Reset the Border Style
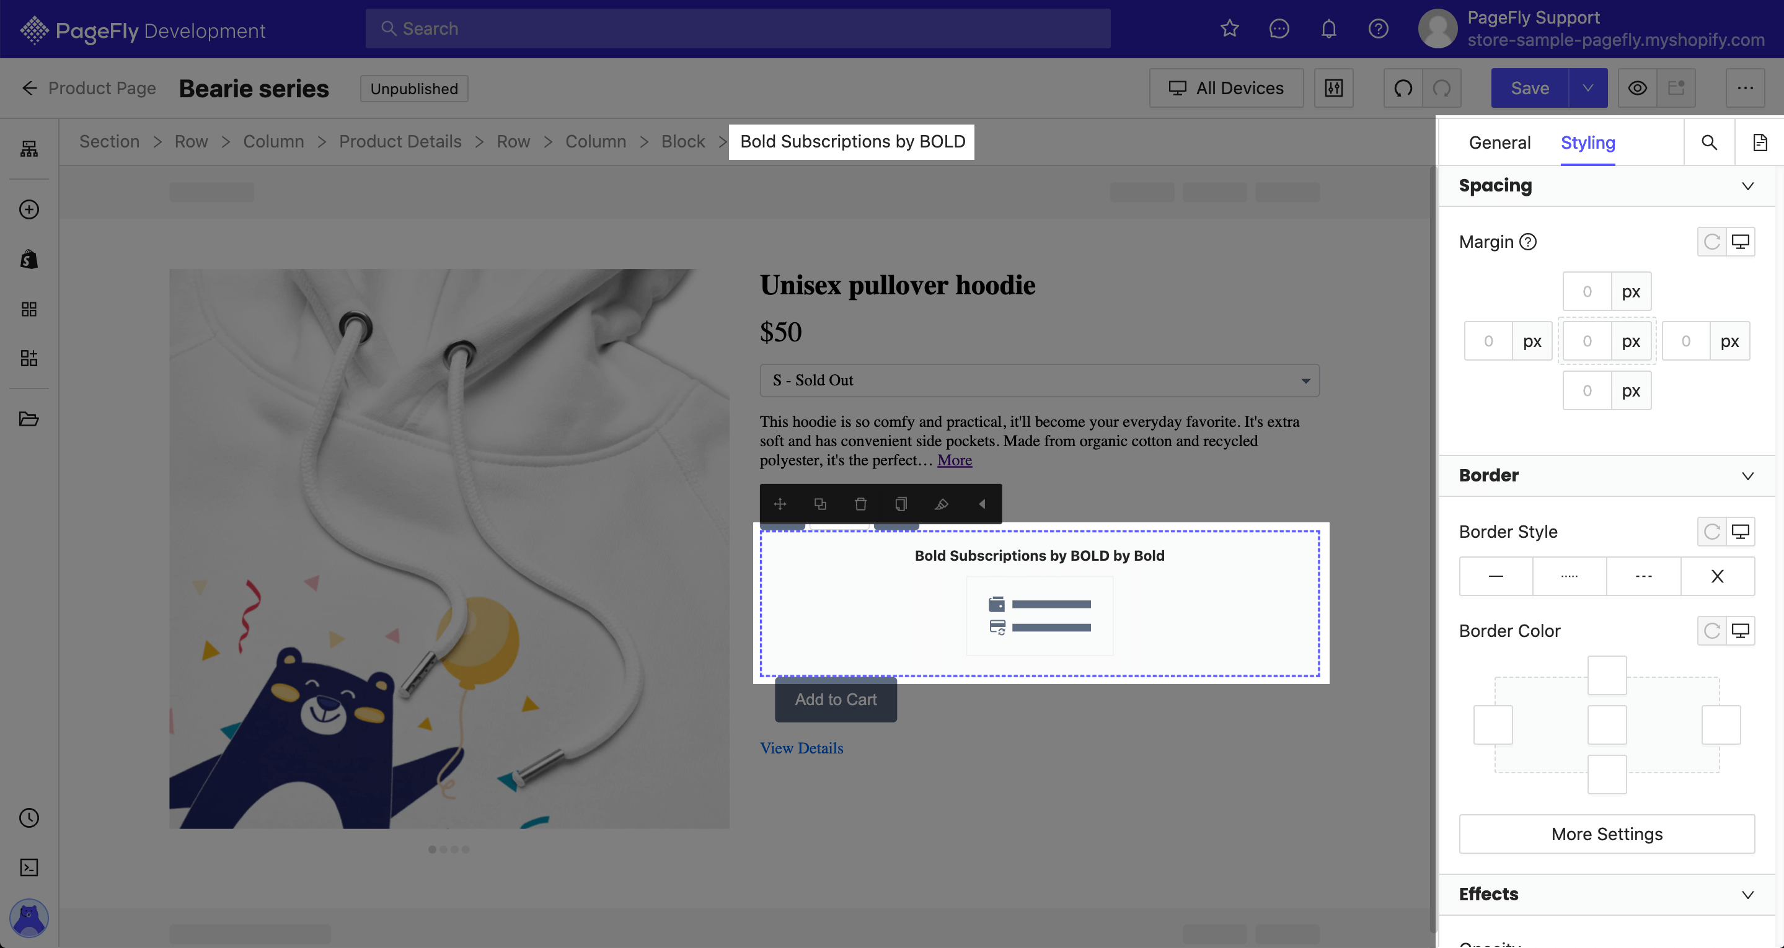The height and width of the screenshot is (948, 1784). pos(1712,532)
